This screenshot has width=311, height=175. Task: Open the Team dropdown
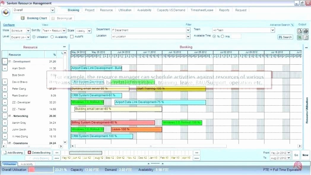click(273, 30)
